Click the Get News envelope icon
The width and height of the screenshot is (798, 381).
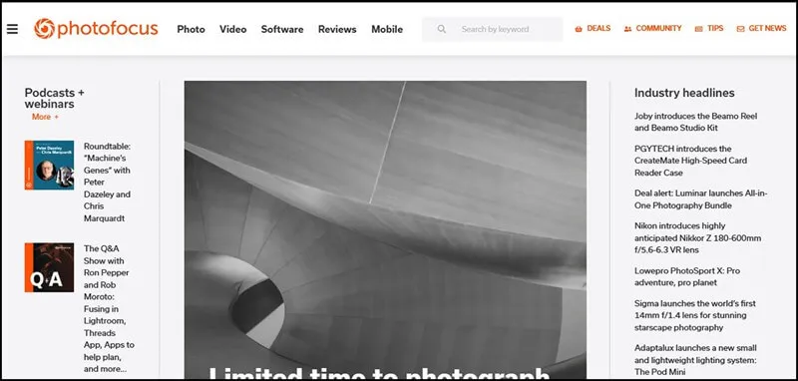(x=740, y=29)
